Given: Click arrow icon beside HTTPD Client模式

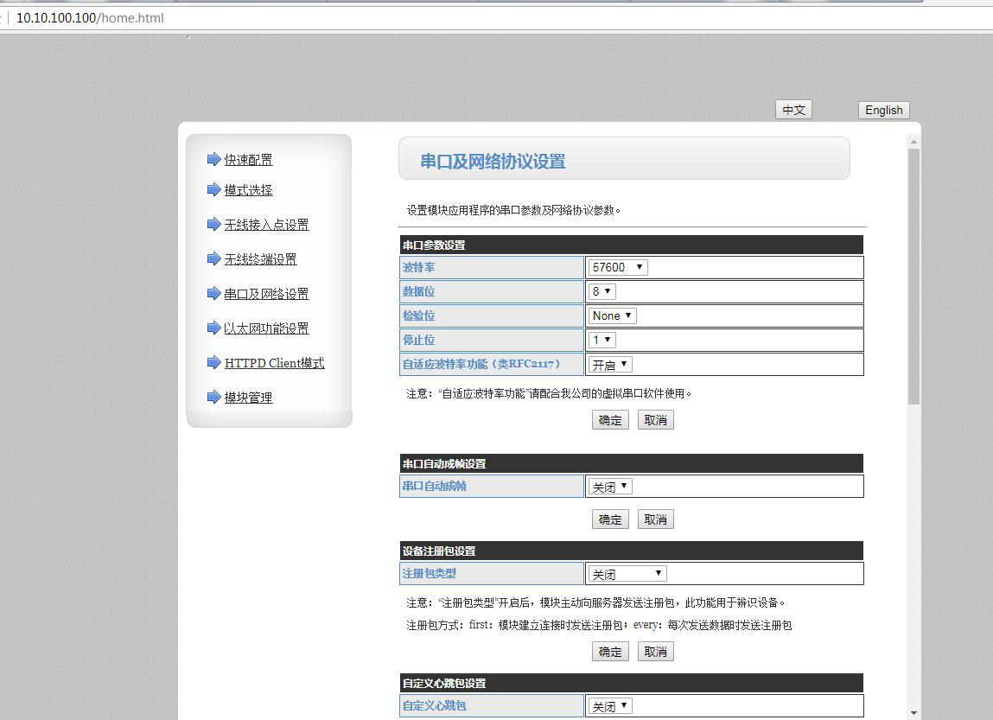Looking at the screenshot, I should [x=213, y=362].
